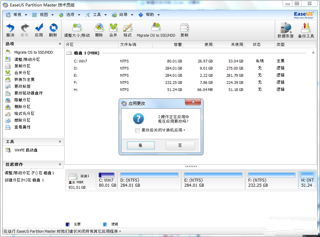Click the 重做 (Redo) toolbar icon
Screen dimensions: 320x237
[24, 30]
